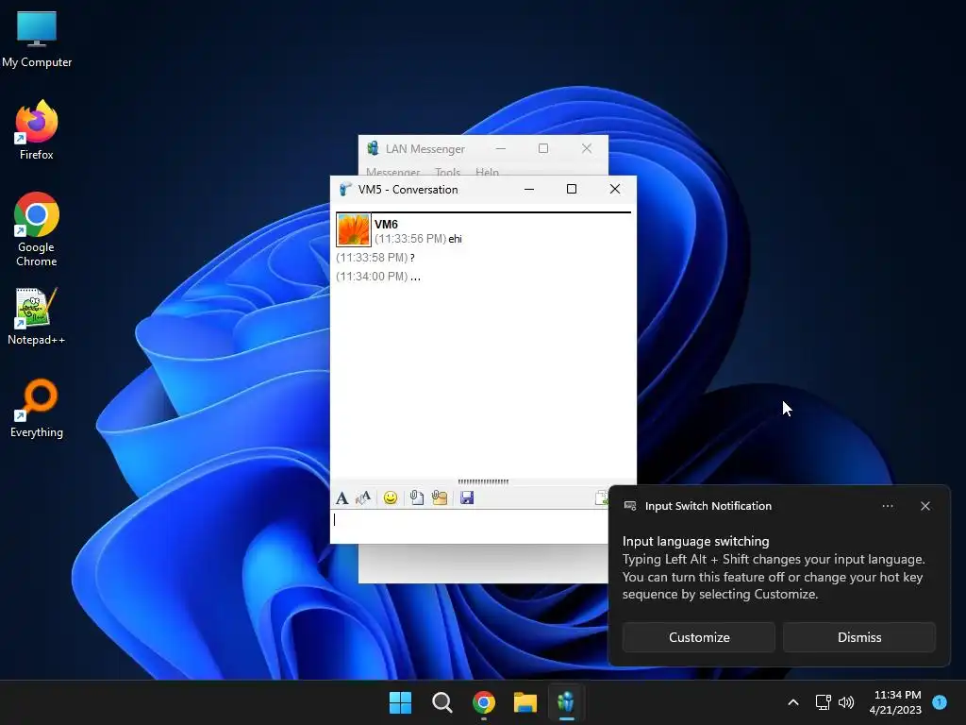Select the Notepad++ desktop shortcut
Image resolution: width=966 pixels, height=725 pixels.
(37, 316)
